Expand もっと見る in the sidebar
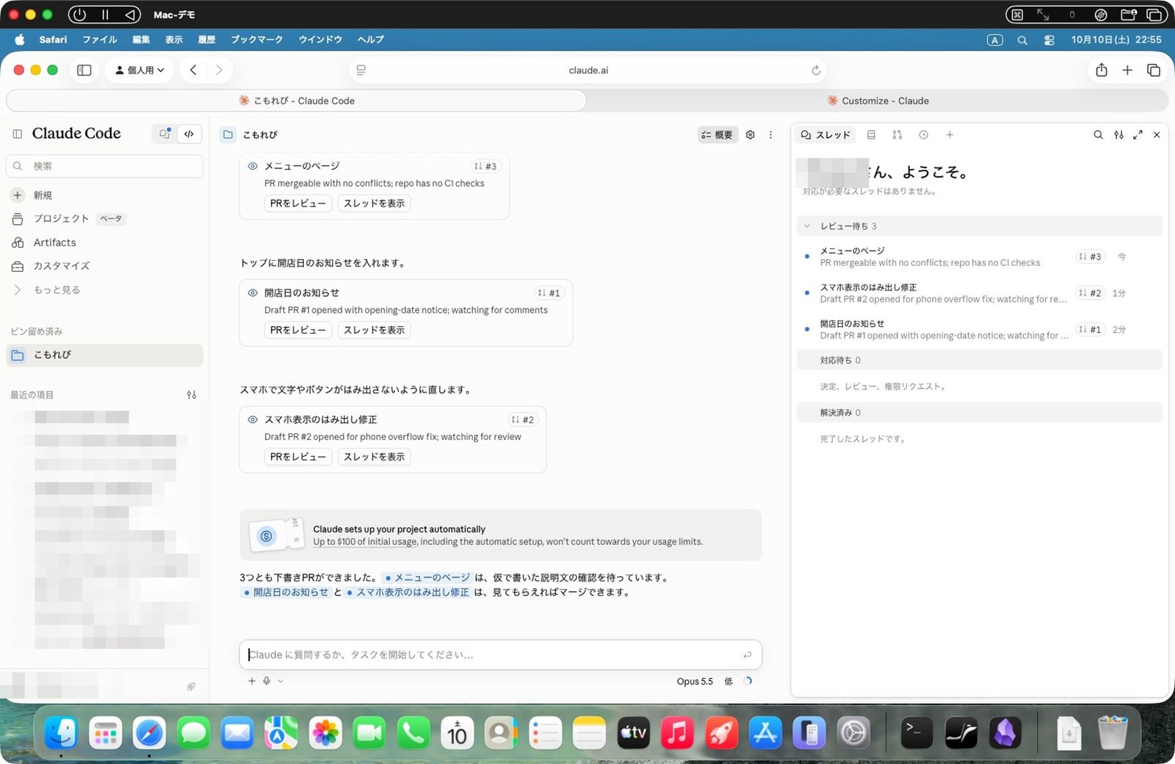 pyautogui.click(x=57, y=289)
